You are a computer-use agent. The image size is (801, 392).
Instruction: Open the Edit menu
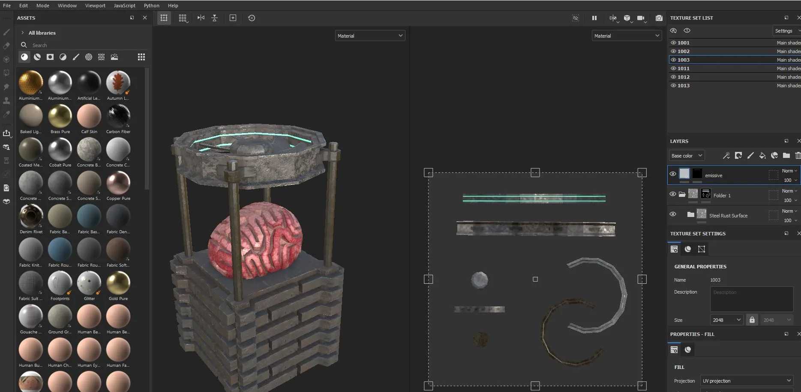tap(24, 6)
